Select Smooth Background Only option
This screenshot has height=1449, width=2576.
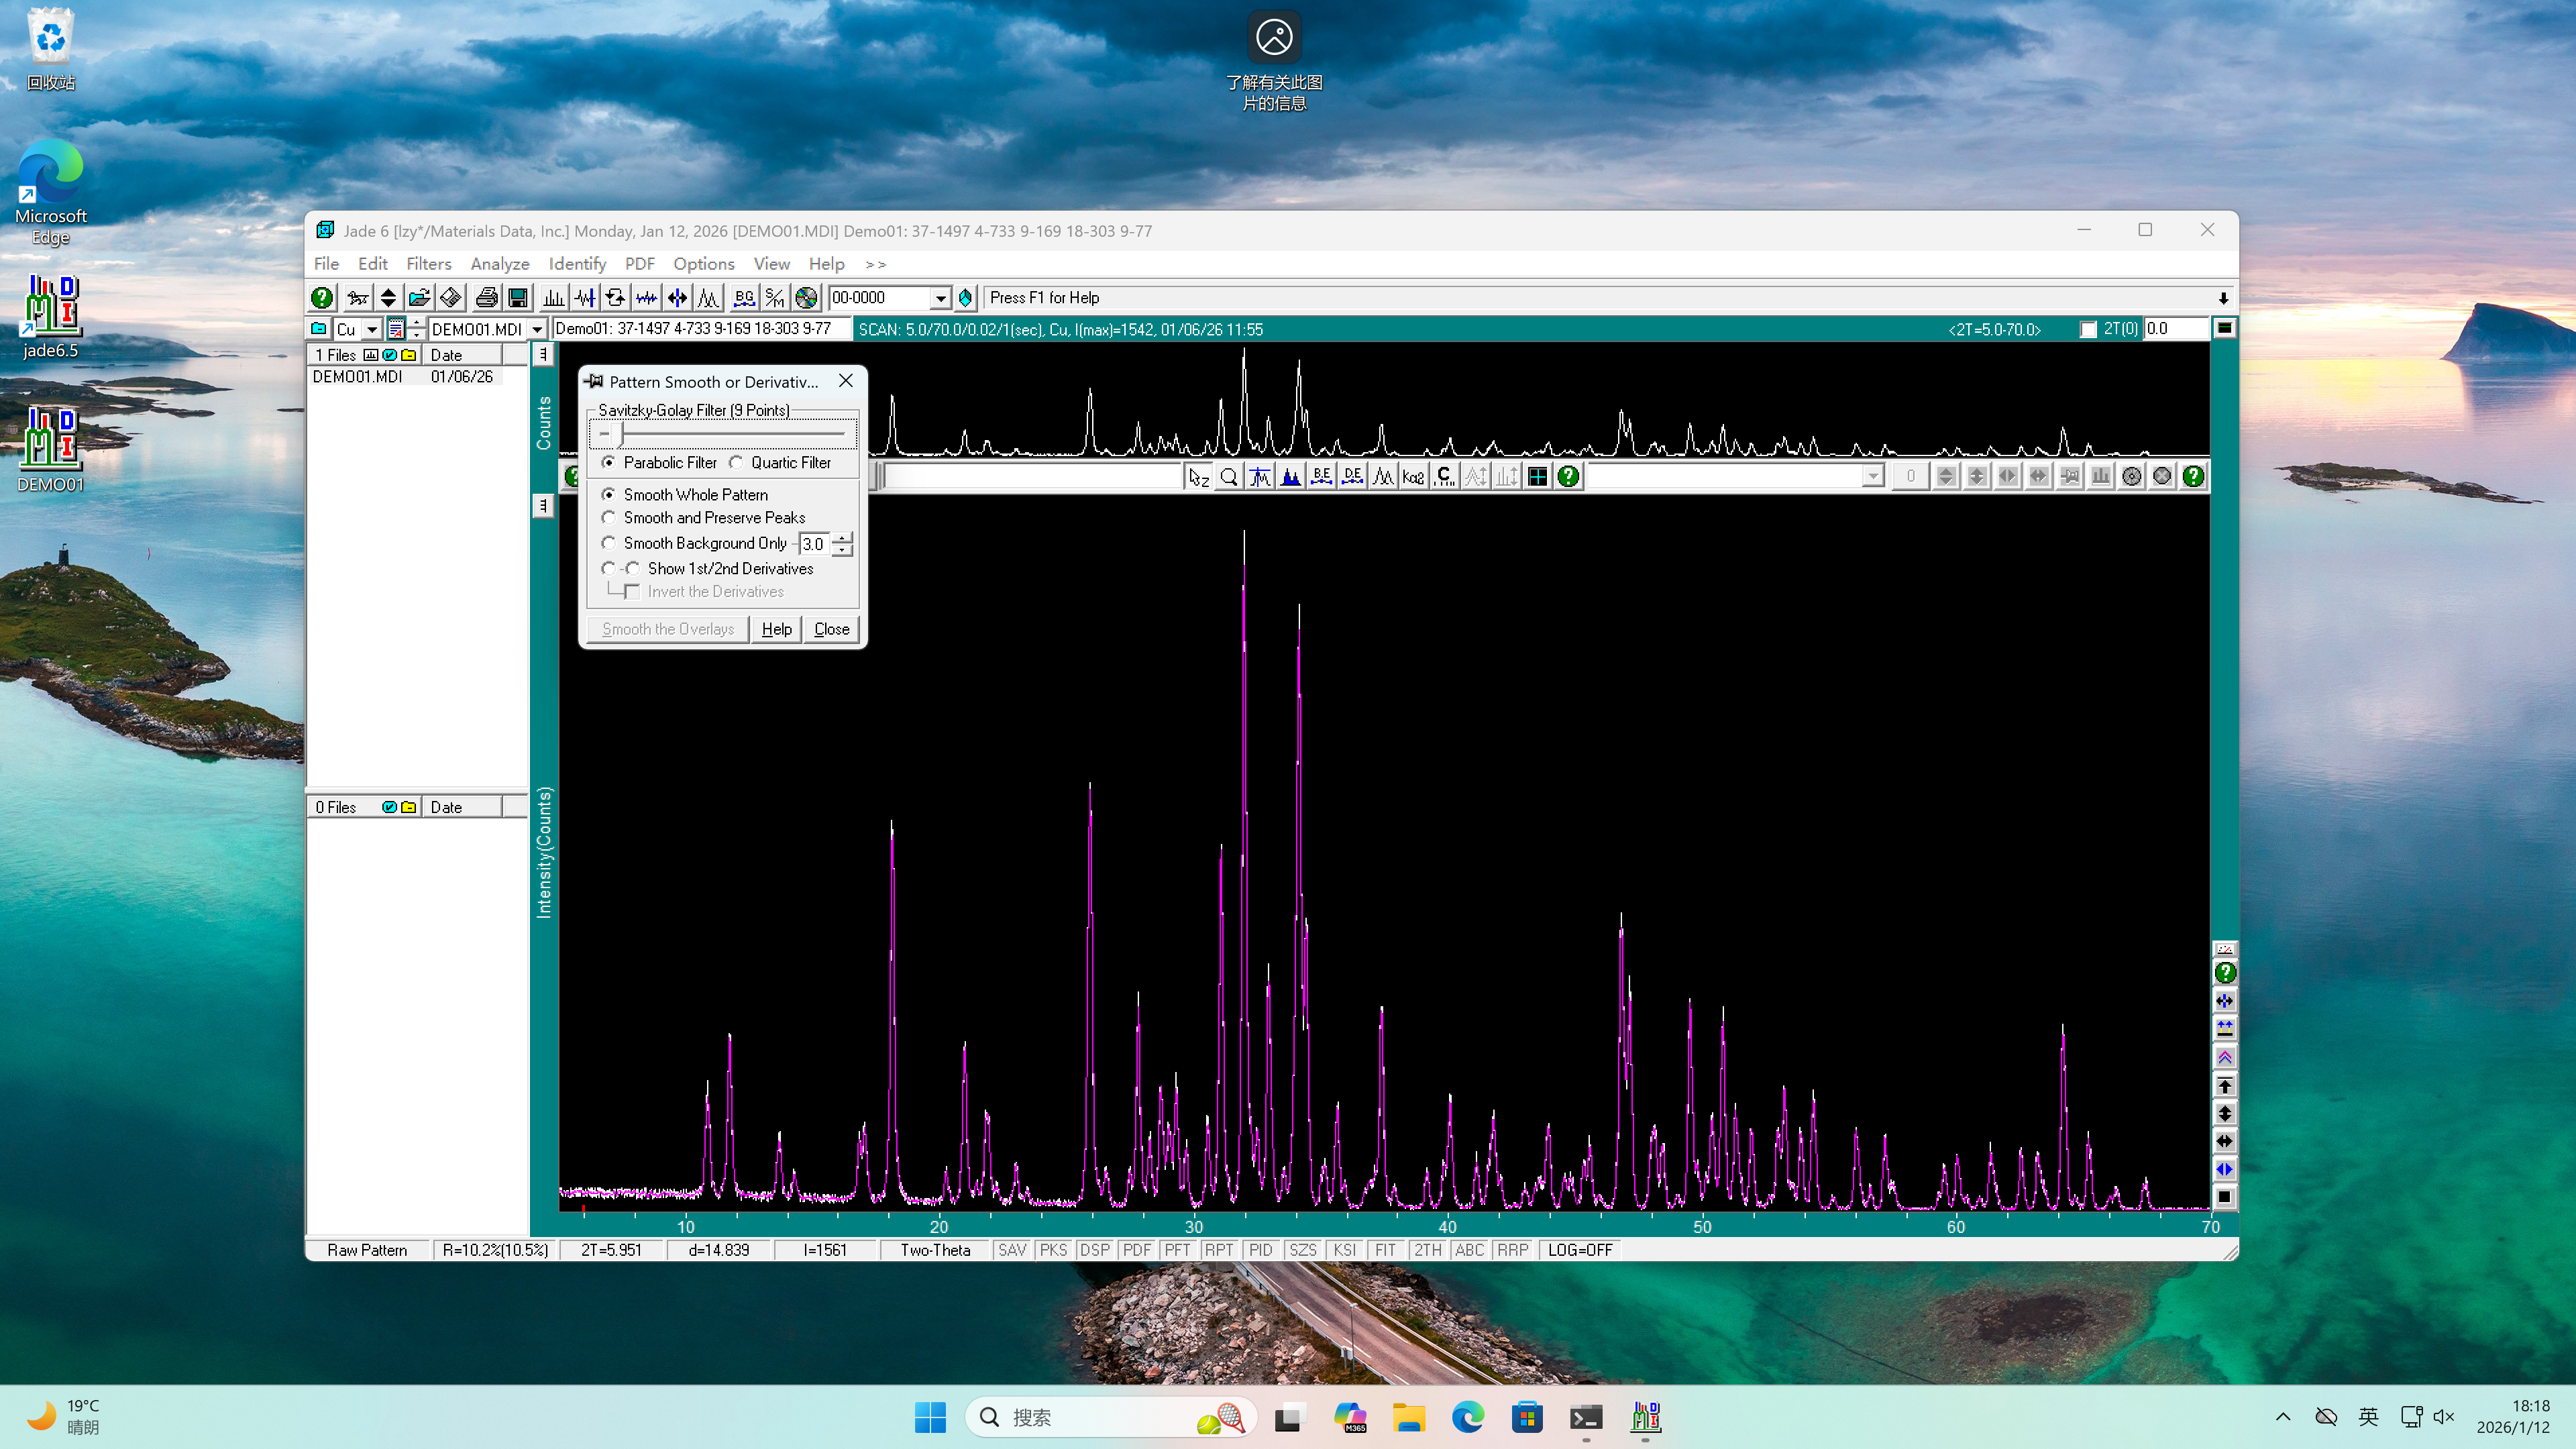pos(609,543)
